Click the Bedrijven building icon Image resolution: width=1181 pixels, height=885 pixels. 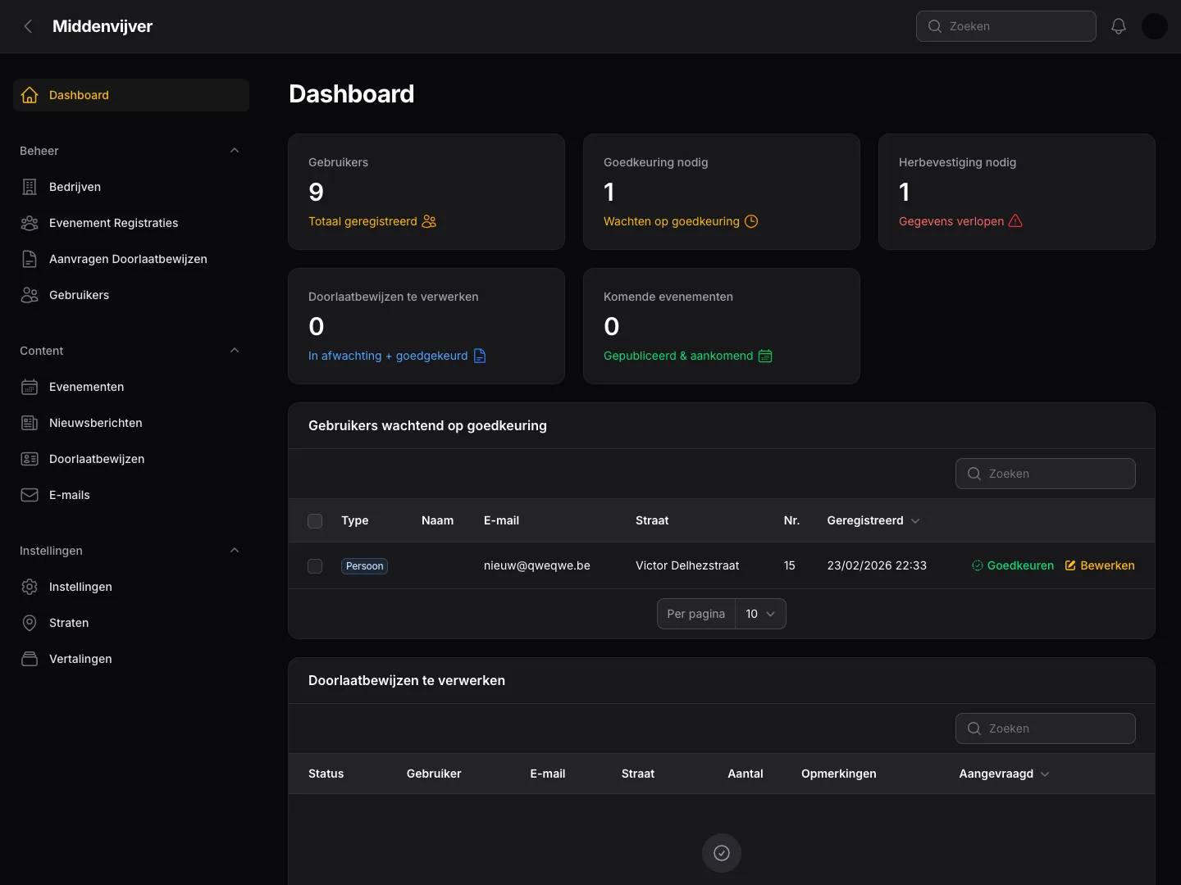tap(30, 187)
